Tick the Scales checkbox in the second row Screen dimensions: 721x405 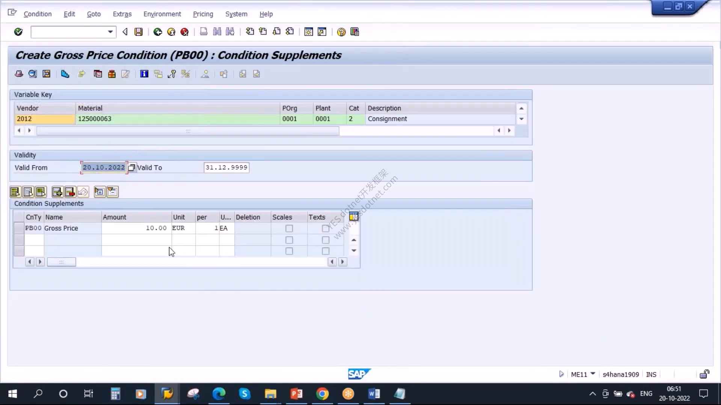289,240
